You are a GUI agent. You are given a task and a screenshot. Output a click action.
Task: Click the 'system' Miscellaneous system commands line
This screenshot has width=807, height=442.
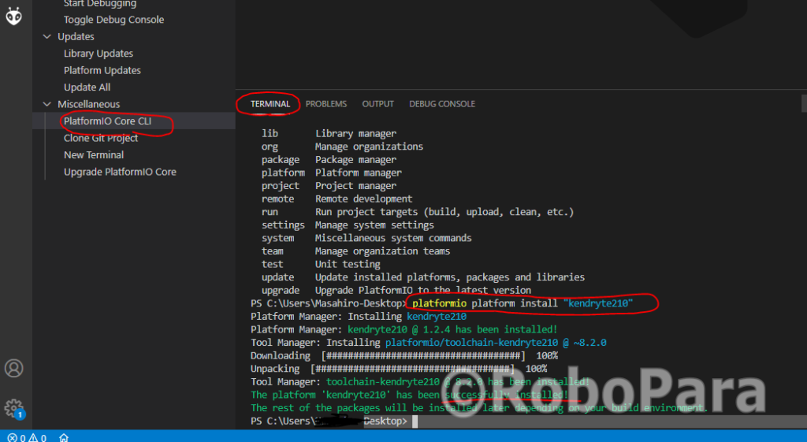[366, 238]
